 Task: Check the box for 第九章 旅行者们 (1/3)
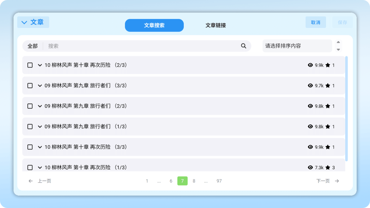click(30, 126)
